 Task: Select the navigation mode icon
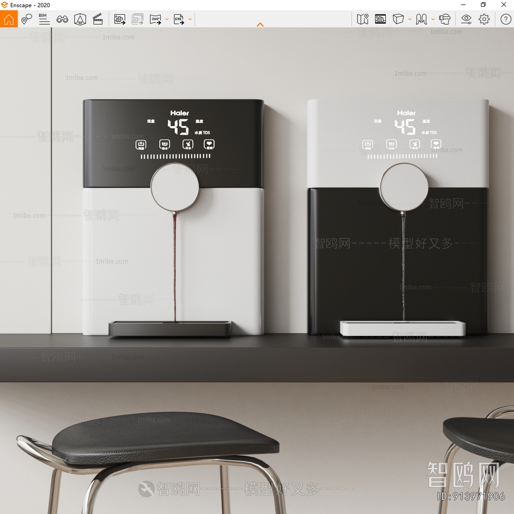[x=421, y=19]
